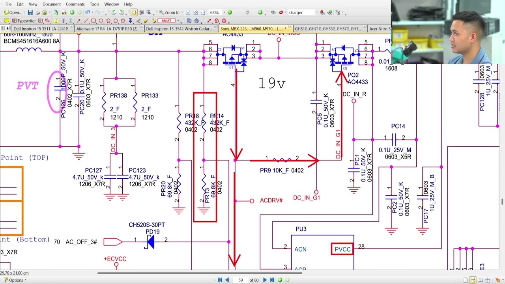
Task: Toggle single page layout in status bar
Action: point(466,280)
